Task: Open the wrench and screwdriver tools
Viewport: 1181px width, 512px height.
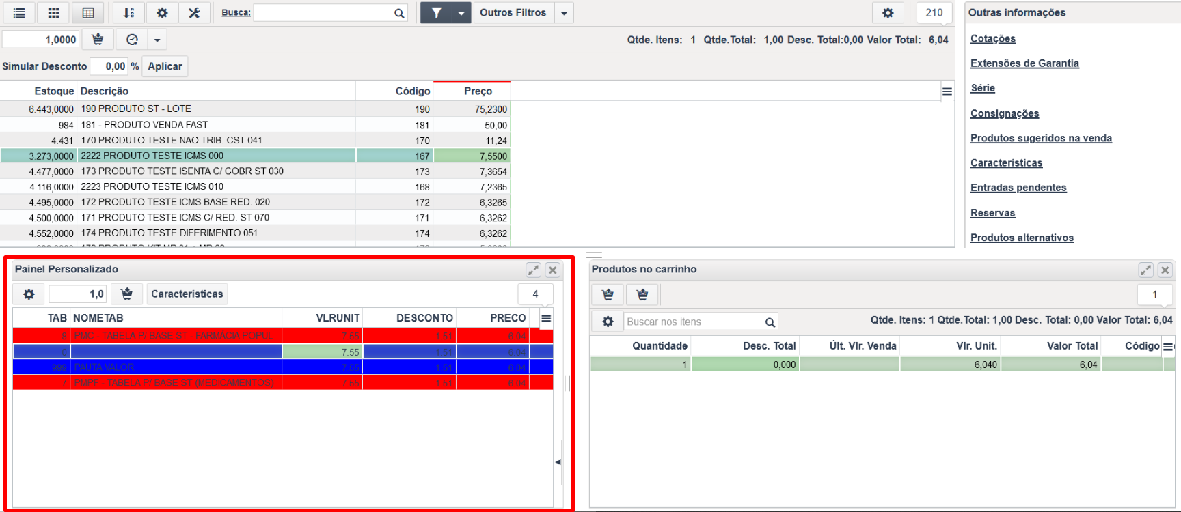Action: click(x=194, y=12)
